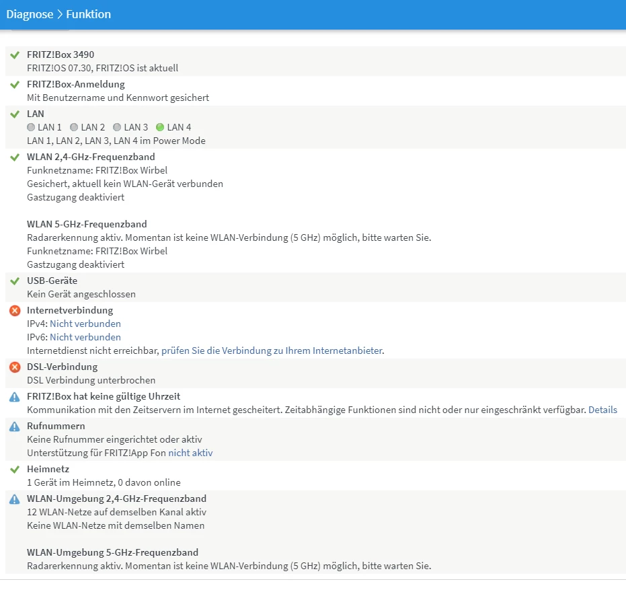Click warning icon for WLAN-Umgebung 2,4-GHz-Frequenzband
The height and width of the screenshot is (590, 626).
click(x=15, y=499)
